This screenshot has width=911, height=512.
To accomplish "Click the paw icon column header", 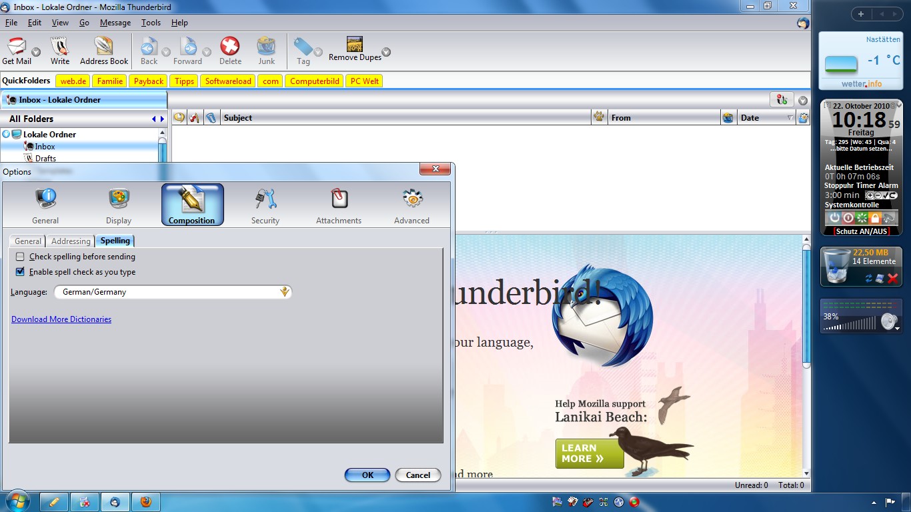I will coord(599,118).
